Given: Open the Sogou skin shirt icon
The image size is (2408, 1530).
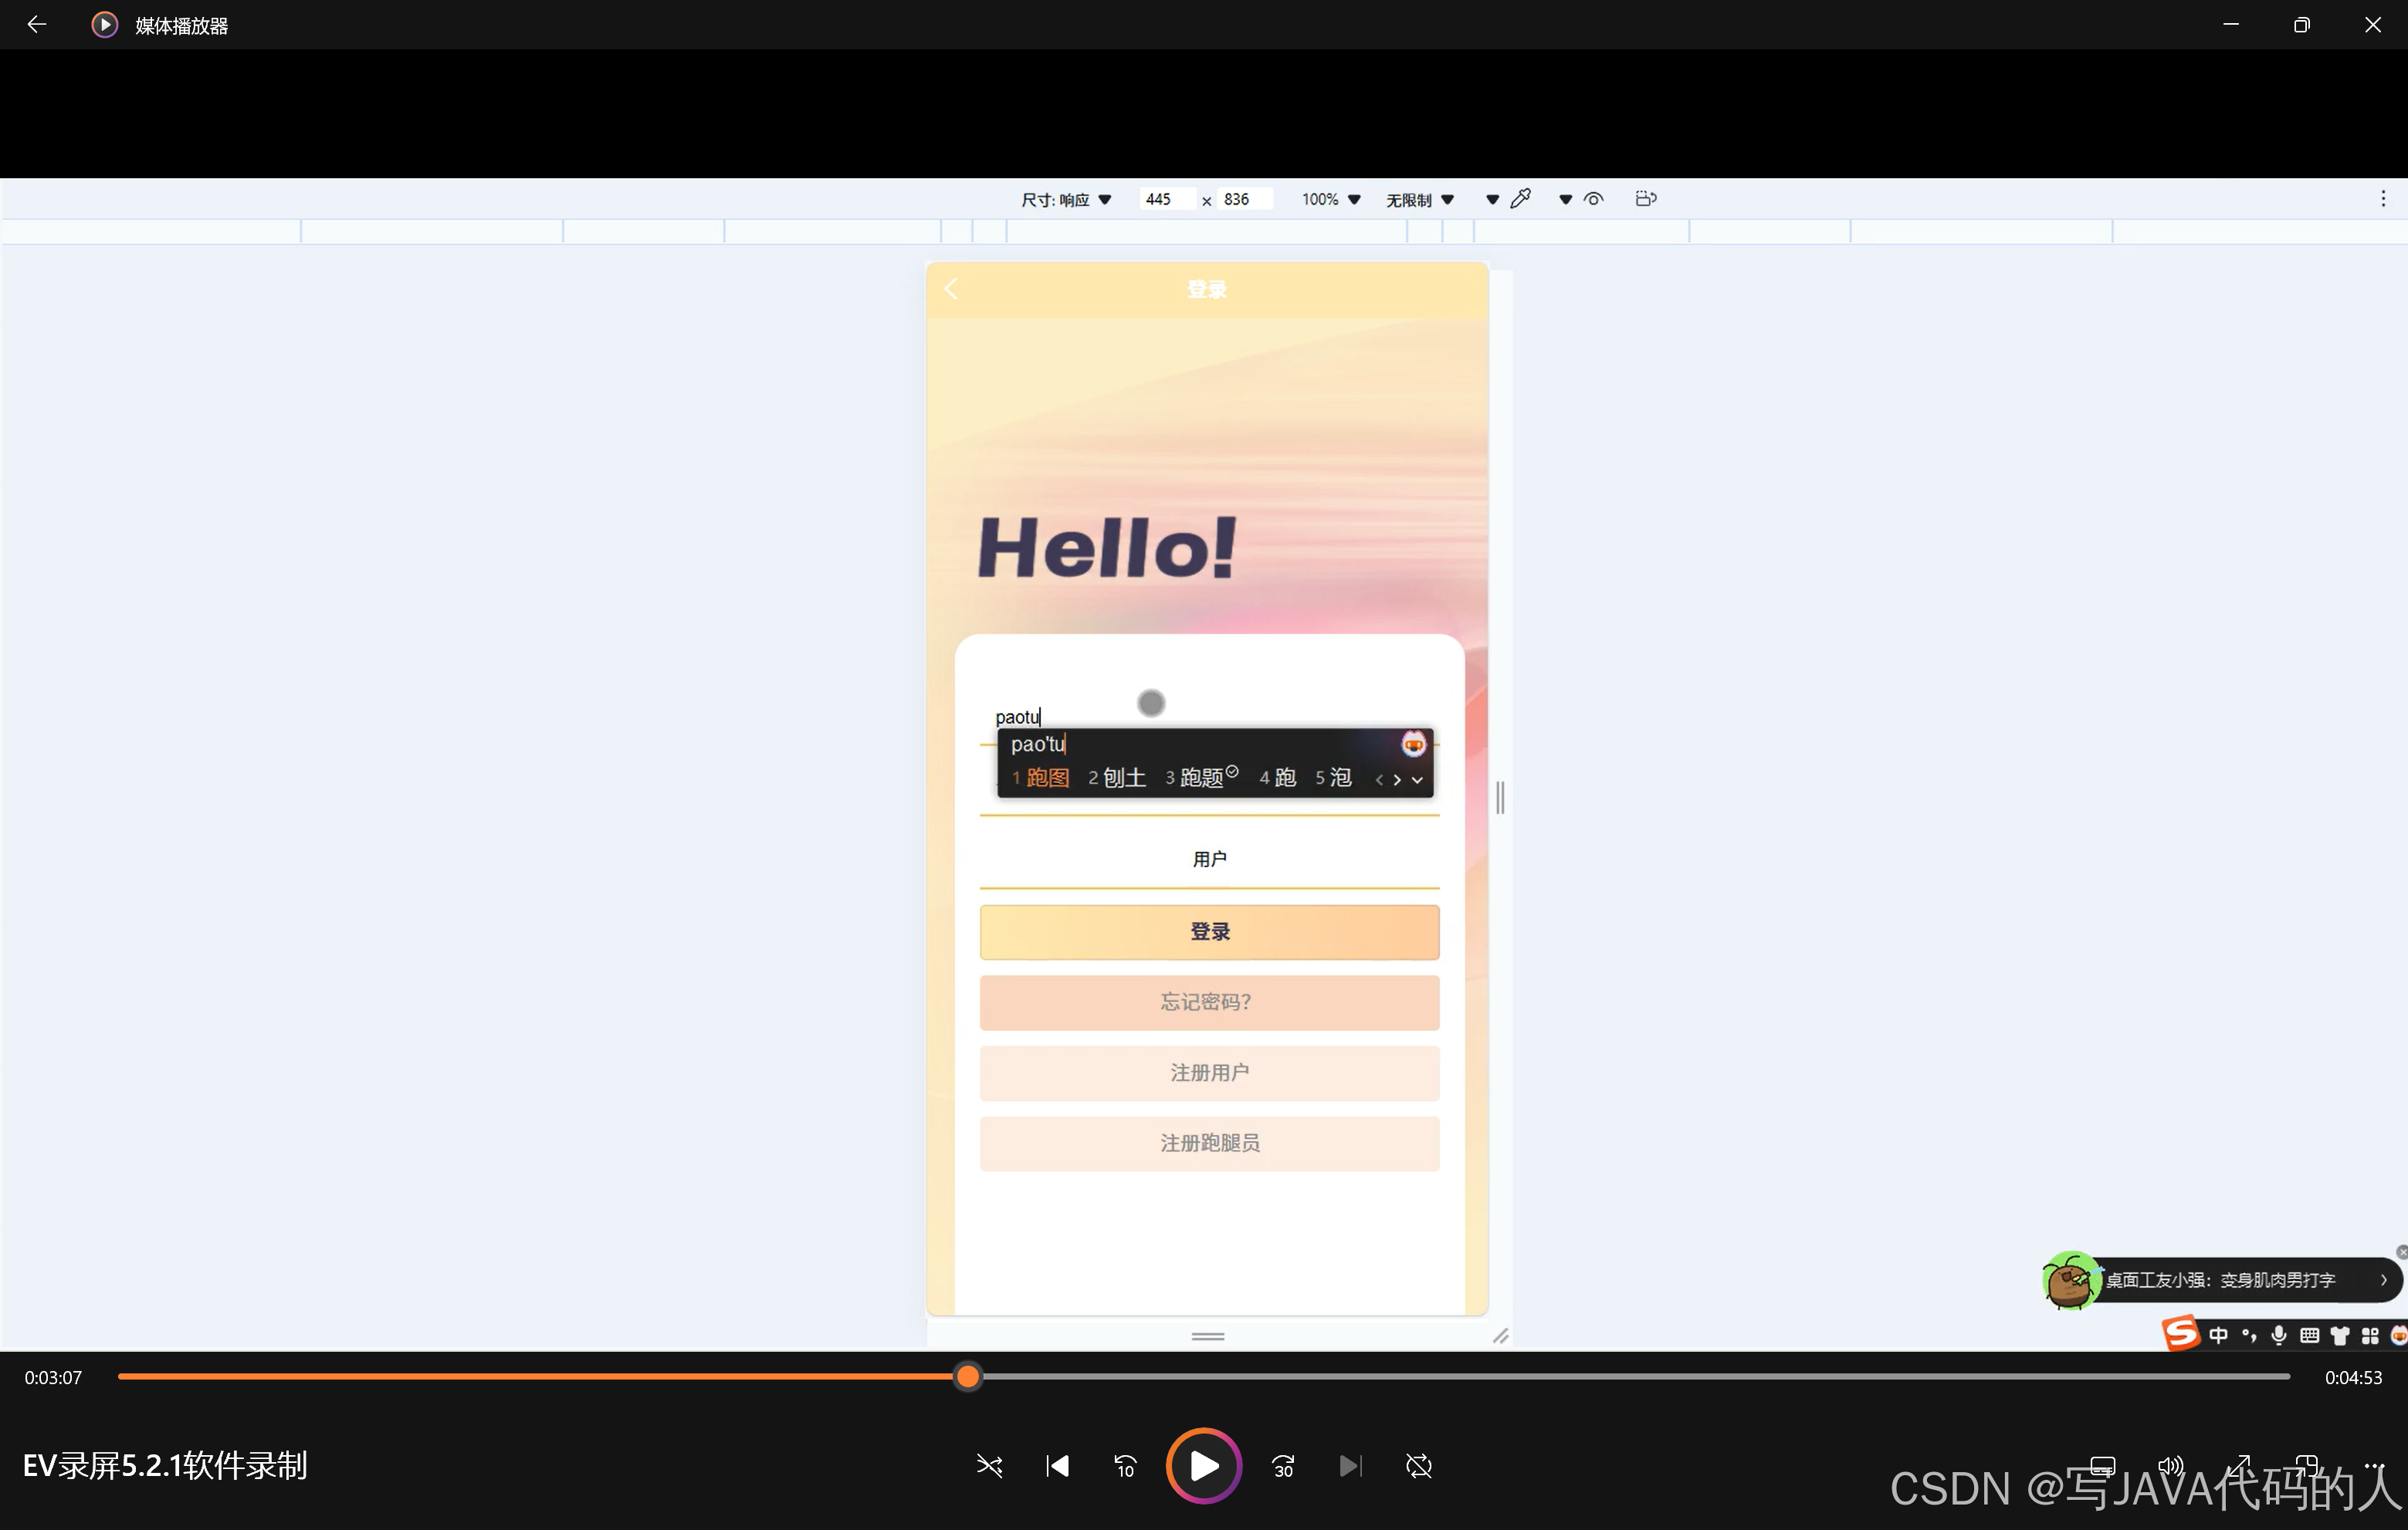Looking at the screenshot, I should [2339, 1335].
